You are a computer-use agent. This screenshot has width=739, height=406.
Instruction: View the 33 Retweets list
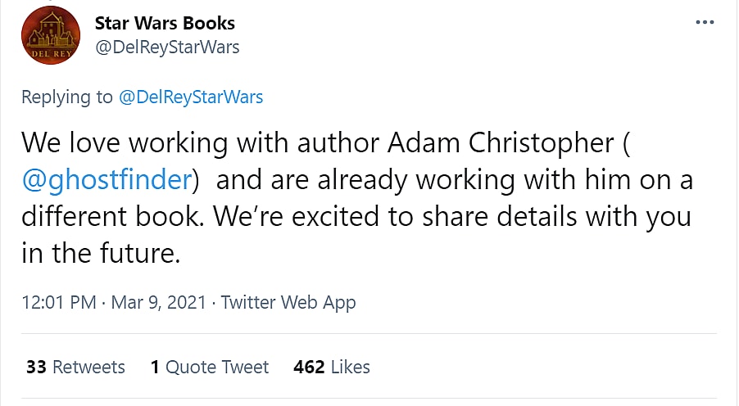(75, 367)
